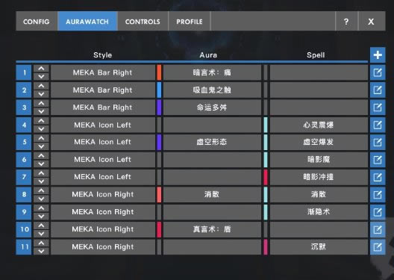
Task: Click the 沉默 spell field in row 11
Action: (319, 247)
